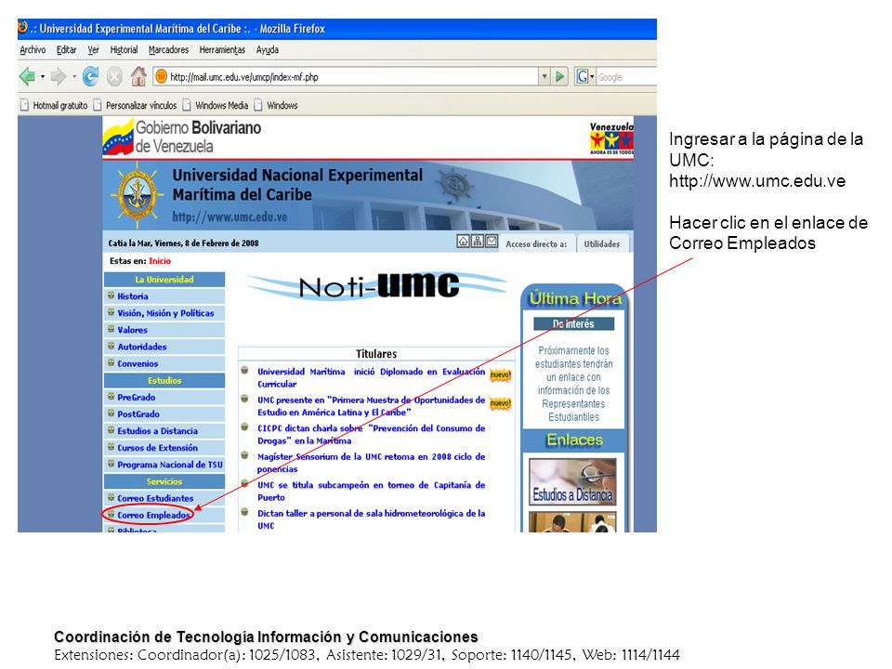Open the Marcadores menu

click(168, 50)
